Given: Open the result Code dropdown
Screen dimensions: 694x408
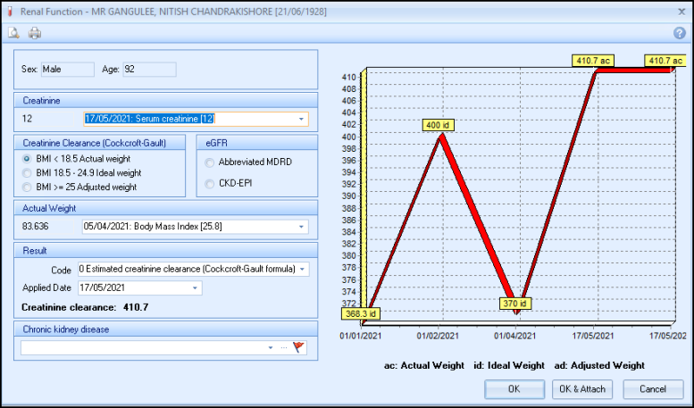Looking at the screenshot, I should [x=302, y=269].
